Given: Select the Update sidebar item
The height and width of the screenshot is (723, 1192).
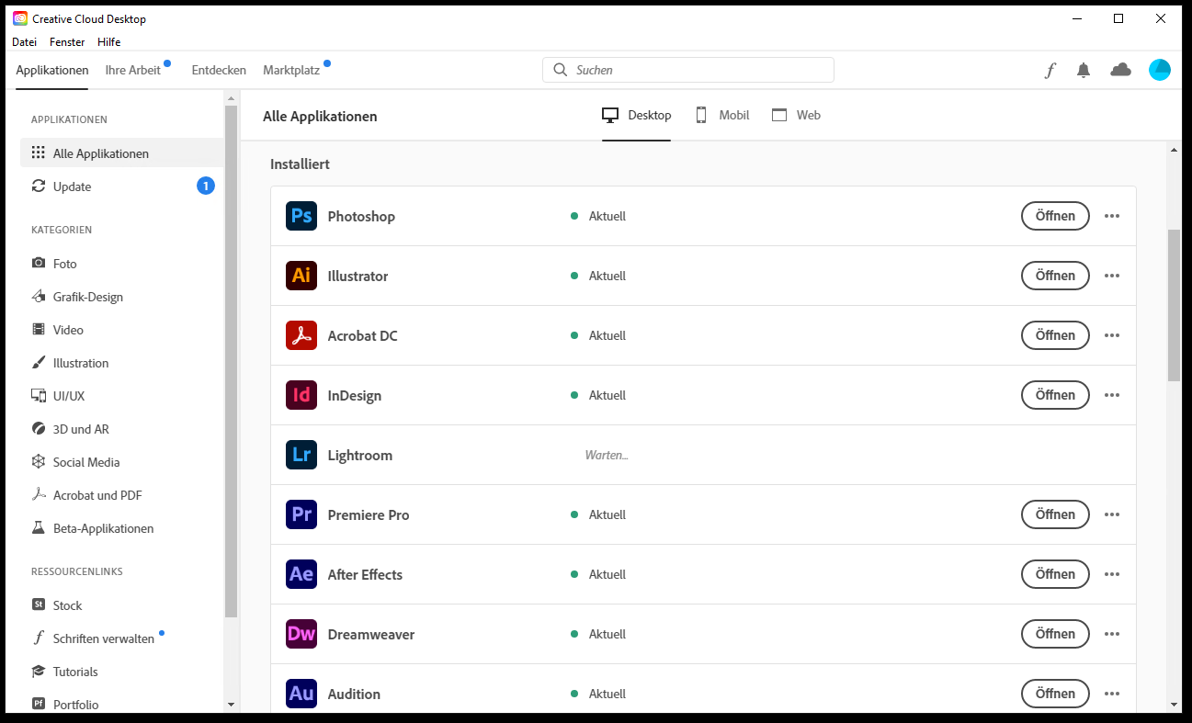Looking at the screenshot, I should click(73, 186).
